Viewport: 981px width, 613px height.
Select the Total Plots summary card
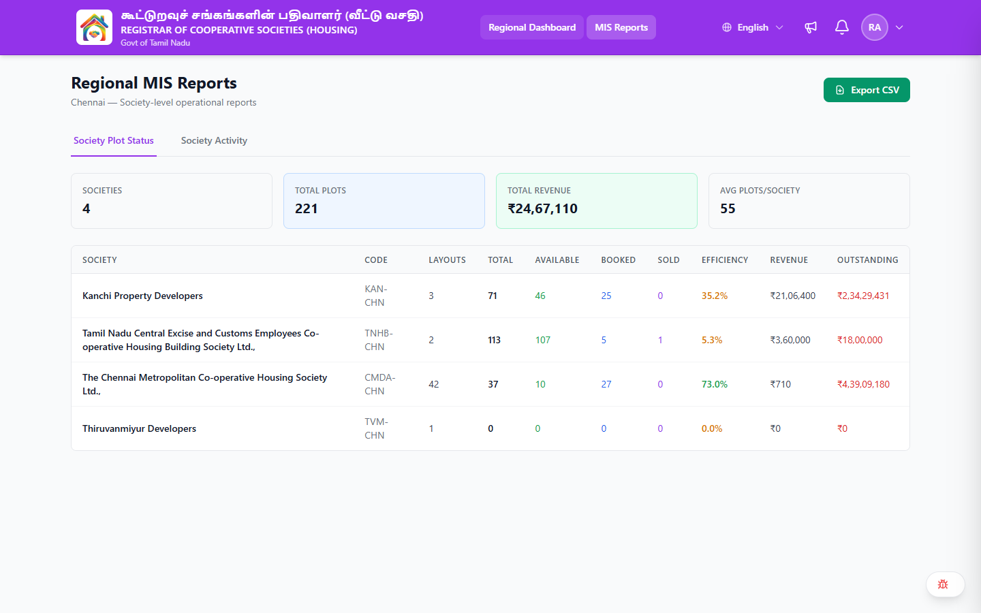[x=384, y=201]
